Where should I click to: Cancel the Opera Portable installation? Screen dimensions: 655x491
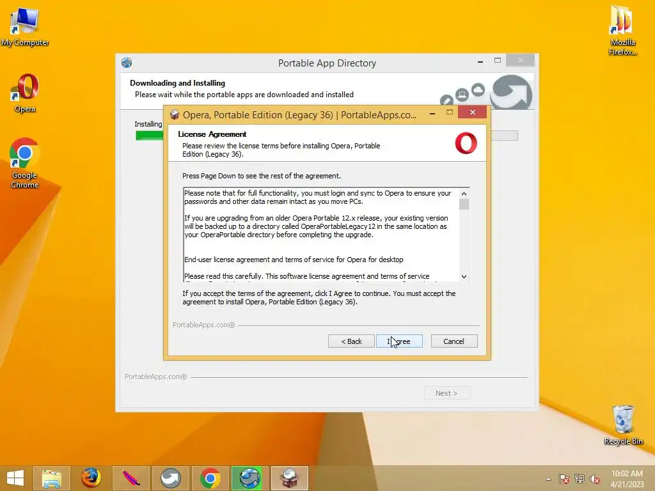pos(454,341)
